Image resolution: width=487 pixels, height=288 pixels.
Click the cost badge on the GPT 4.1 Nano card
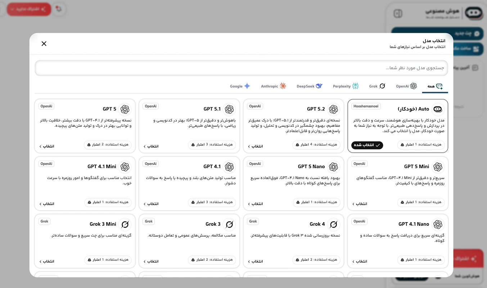coord(421,260)
